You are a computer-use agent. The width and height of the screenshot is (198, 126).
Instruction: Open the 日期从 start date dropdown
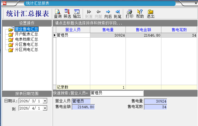[45, 101]
